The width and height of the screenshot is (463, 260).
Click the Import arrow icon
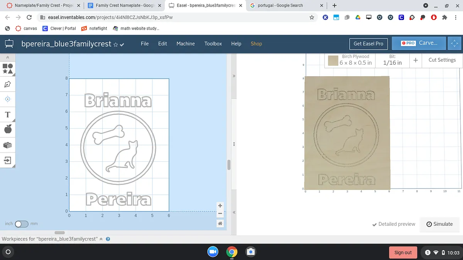click(8, 160)
